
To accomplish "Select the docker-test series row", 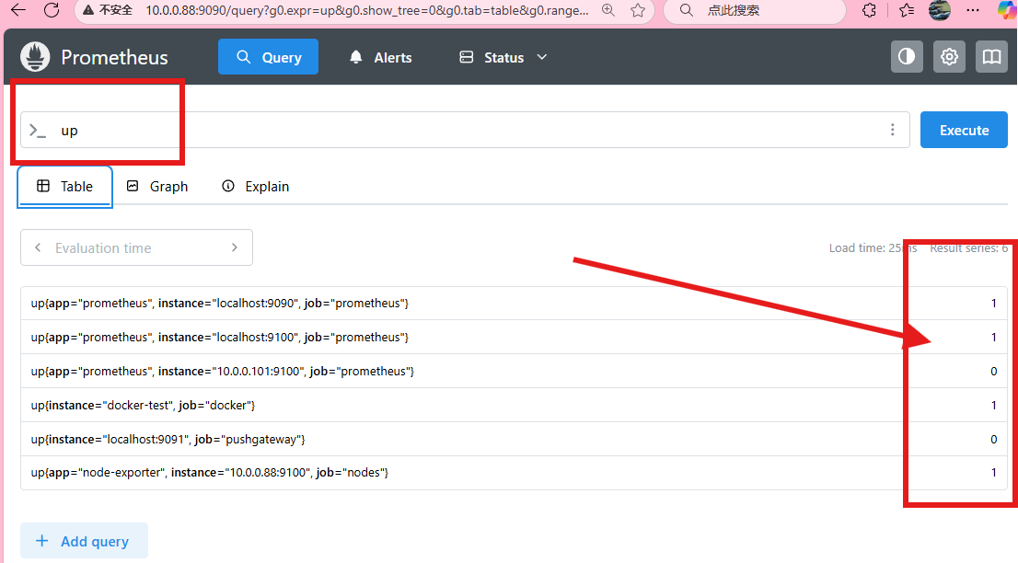I will [514, 405].
